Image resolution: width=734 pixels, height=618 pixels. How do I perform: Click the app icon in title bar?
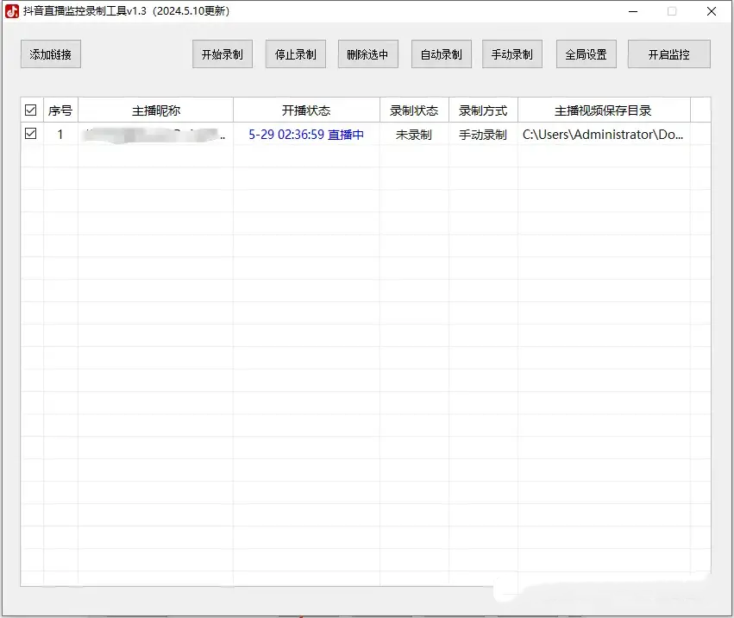coord(12,11)
